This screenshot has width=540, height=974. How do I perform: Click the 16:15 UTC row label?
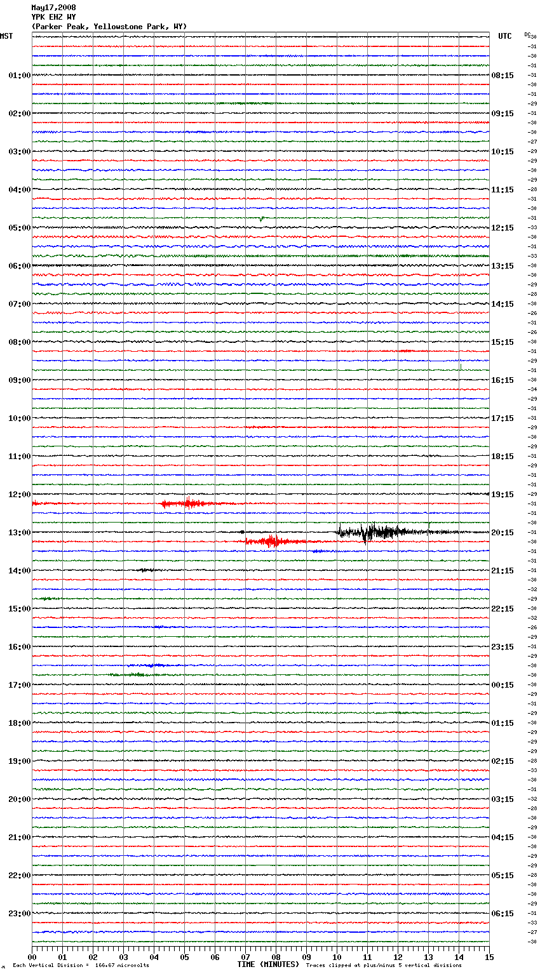(503, 380)
